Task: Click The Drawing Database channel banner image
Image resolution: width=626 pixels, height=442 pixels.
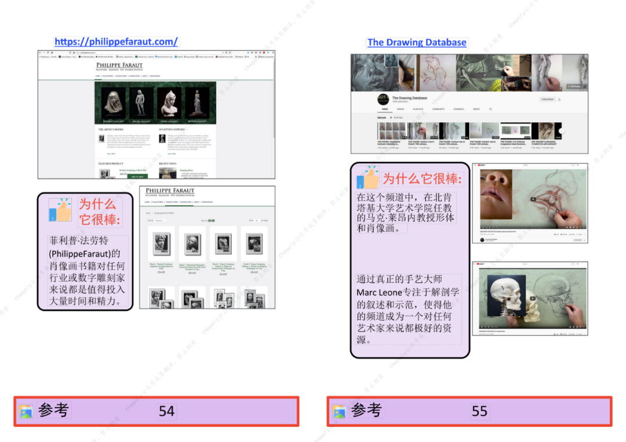Action: [x=469, y=73]
